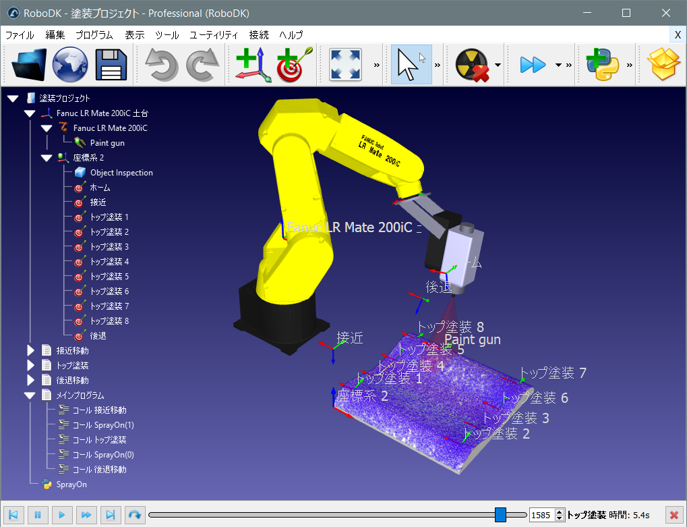
Task: Open the プログラム menu
Action: coord(94,35)
